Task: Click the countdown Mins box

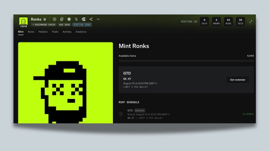Action: (x=228, y=22)
